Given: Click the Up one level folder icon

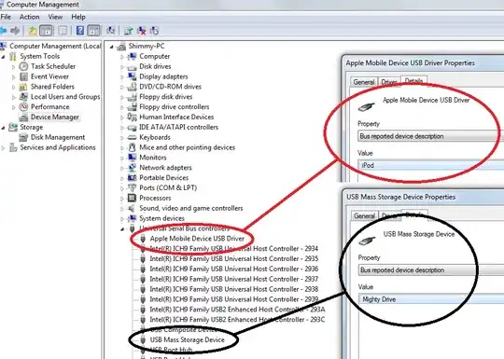Looking at the screenshot, I should (x=32, y=31).
